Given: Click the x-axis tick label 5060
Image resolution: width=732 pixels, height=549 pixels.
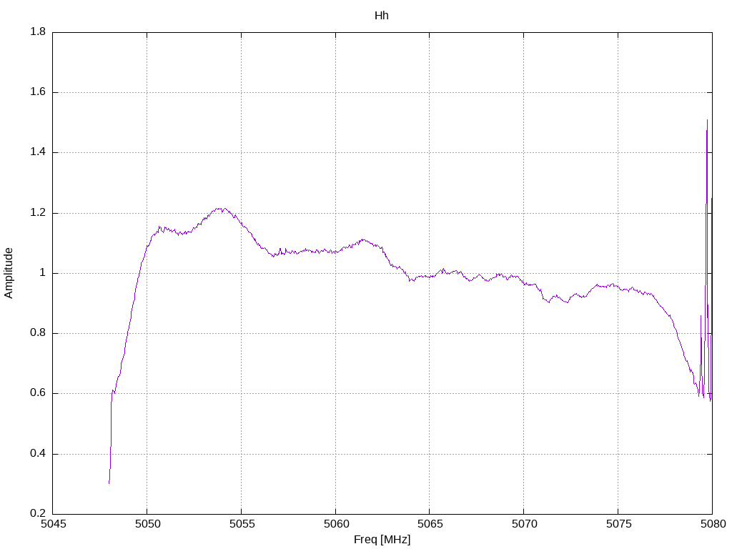Looking at the screenshot, I should coord(336,524).
